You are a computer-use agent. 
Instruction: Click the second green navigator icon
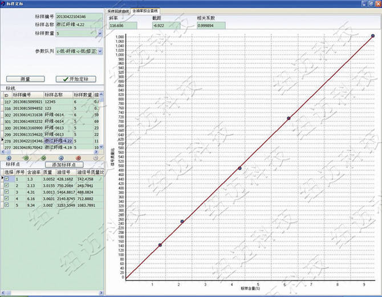pyautogui.click(x=43, y=157)
